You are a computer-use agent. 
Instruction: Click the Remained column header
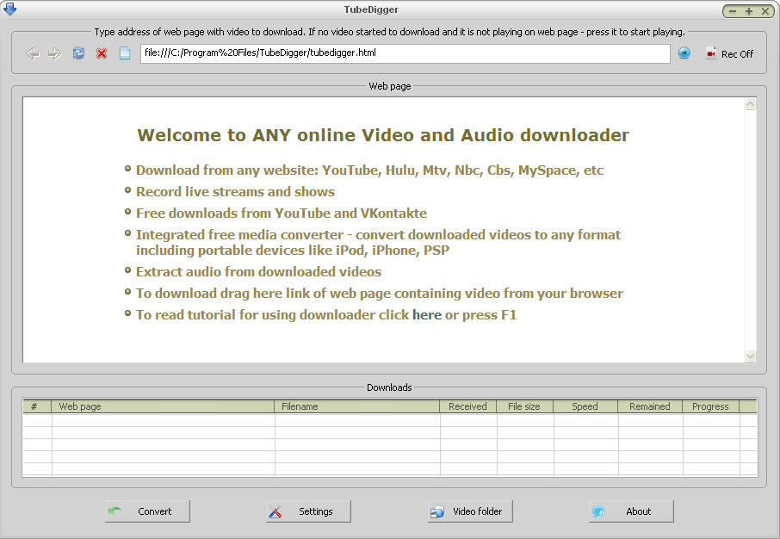[650, 406]
